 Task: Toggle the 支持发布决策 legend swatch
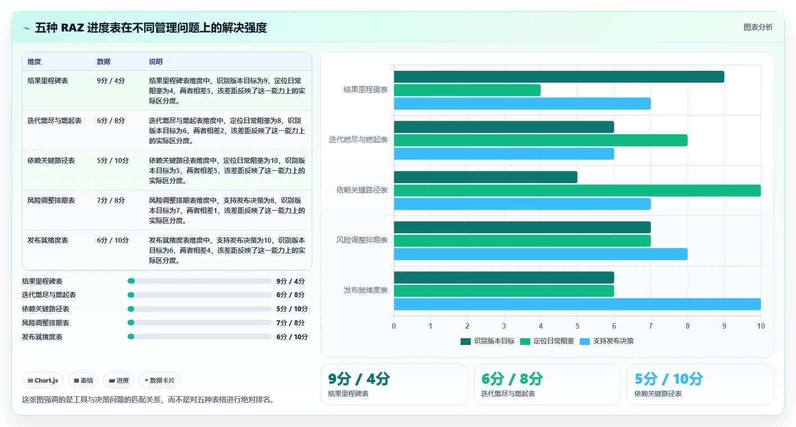tap(585, 341)
